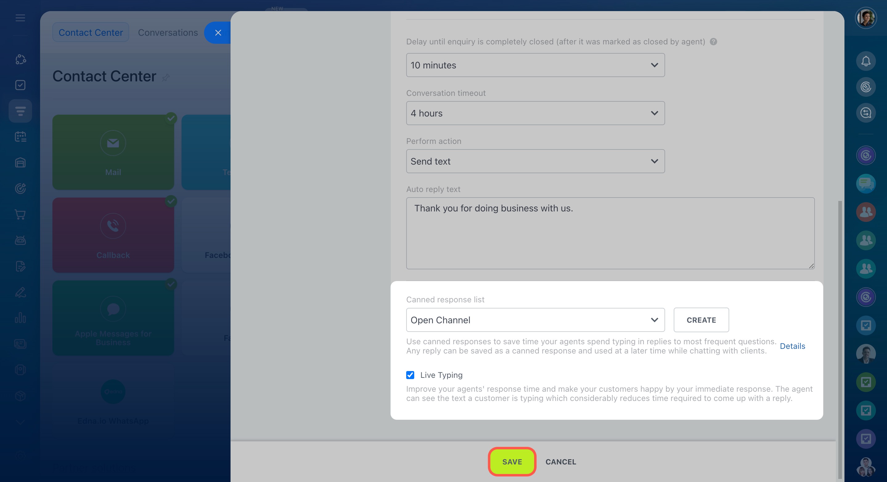This screenshot has height=482, width=887.
Task: Expand more items chevron in left sidebar
Action: 20,422
